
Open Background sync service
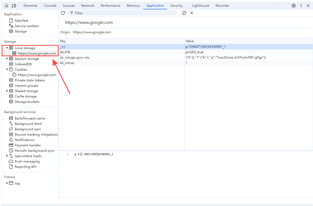[28, 129]
